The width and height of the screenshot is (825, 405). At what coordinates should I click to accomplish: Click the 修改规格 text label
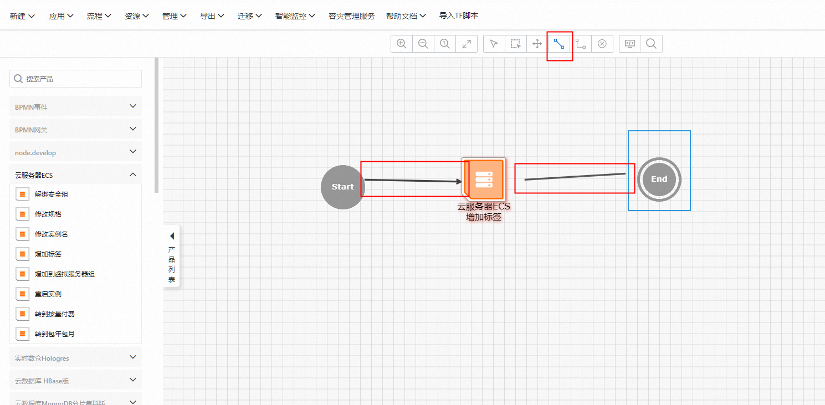[48, 214]
